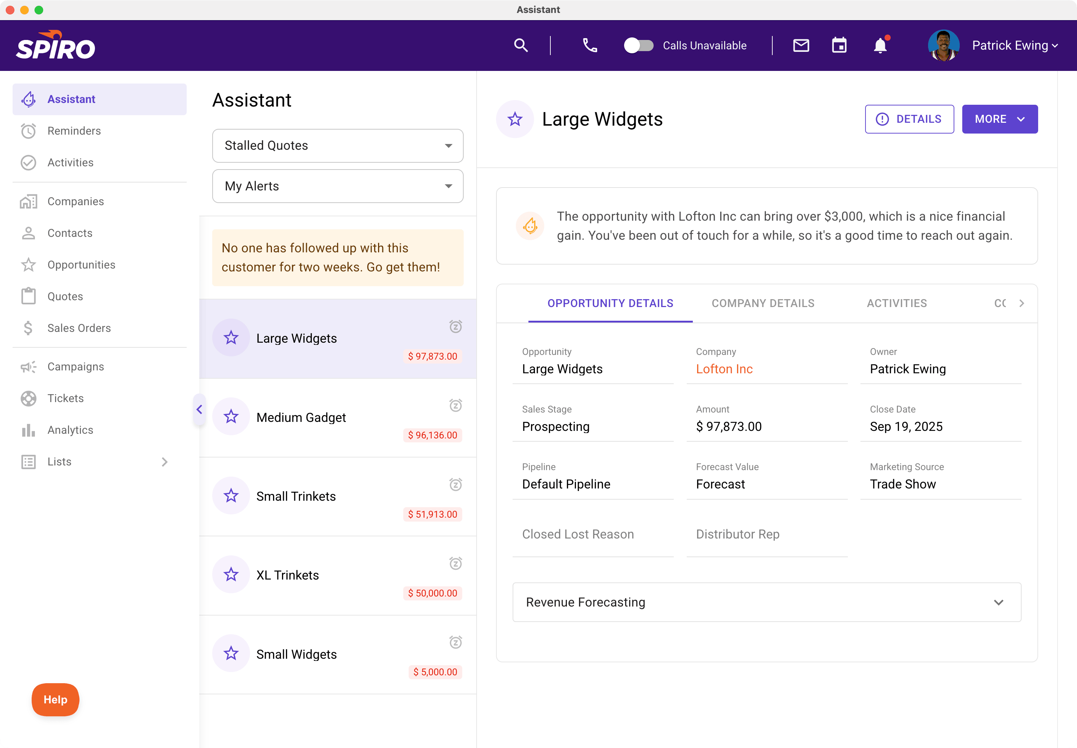Click the Assistant flame icon in insight card

click(x=530, y=226)
